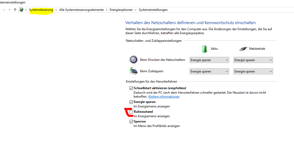Open the Weitere Informationen link

[x=164, y=97]
